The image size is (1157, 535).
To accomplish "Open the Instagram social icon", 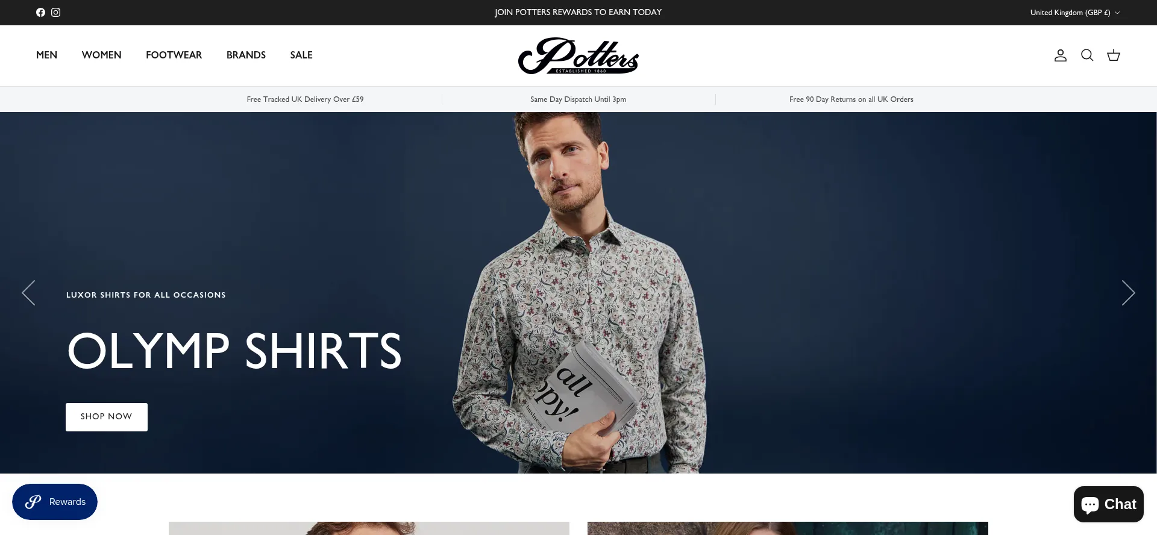I will click(55, 12).
